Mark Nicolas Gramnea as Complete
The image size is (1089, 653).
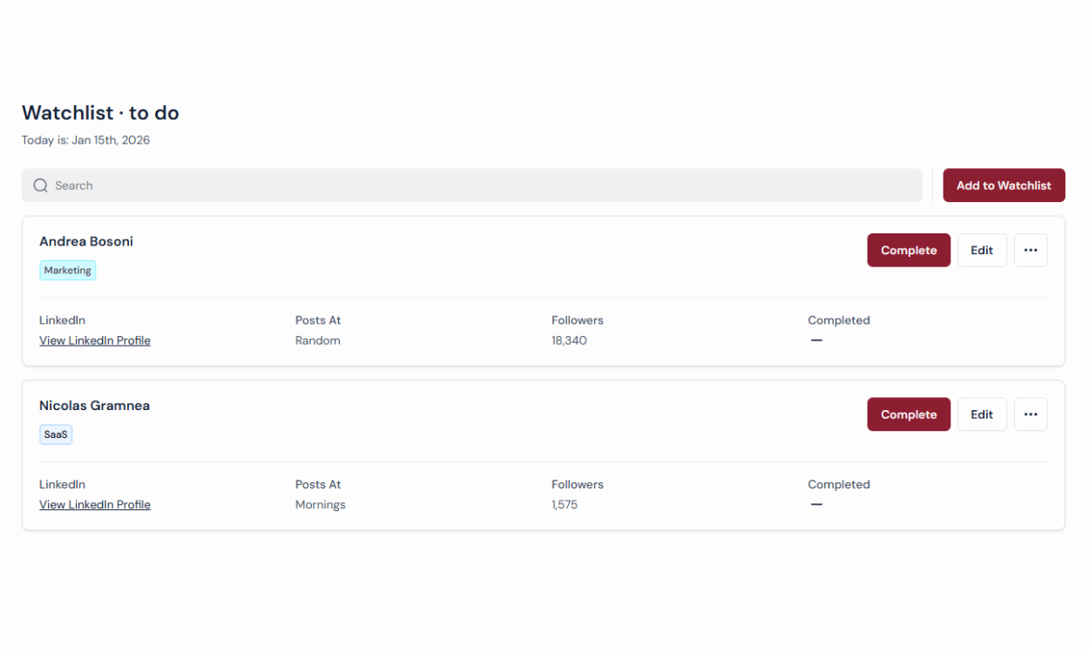[909, 414]
